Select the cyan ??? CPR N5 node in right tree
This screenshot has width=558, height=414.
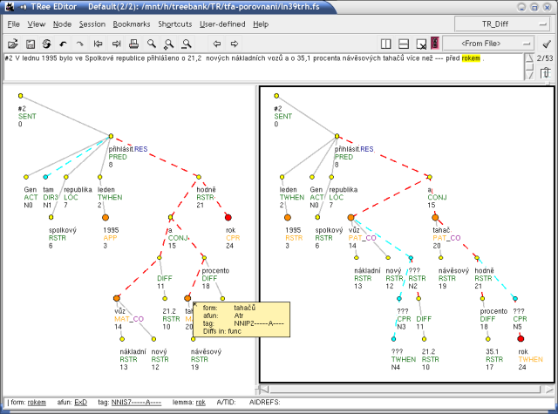[515, 298]
